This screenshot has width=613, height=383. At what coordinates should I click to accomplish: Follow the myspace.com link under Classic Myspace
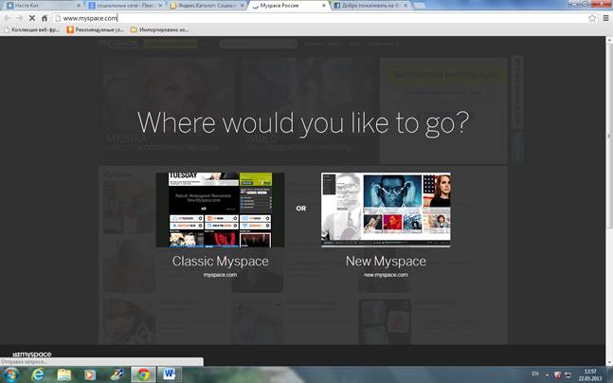pos(220,275)
